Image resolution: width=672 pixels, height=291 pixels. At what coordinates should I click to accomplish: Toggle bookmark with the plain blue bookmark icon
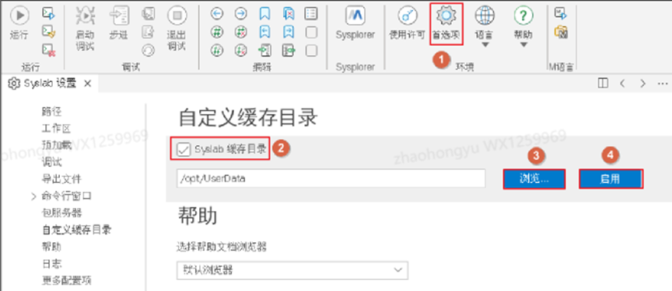pyautogui.click(x=265, y=14)
